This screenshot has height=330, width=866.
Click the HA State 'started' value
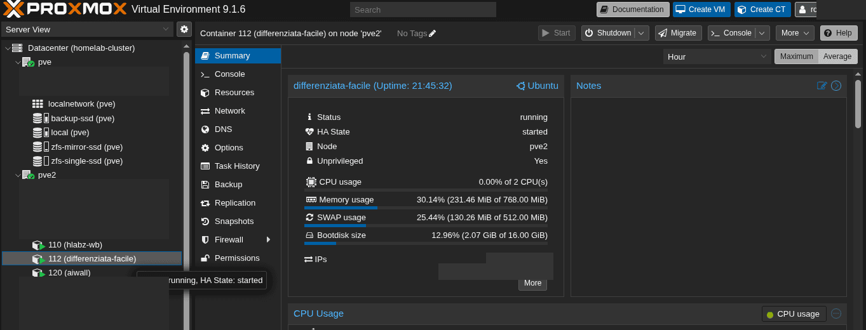click(x=535, y=132)
